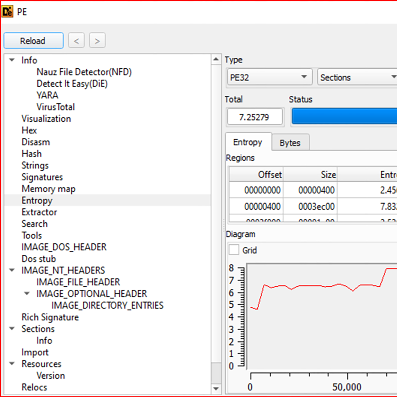Click the blue Status progress bar

click(x=344, y=117)
